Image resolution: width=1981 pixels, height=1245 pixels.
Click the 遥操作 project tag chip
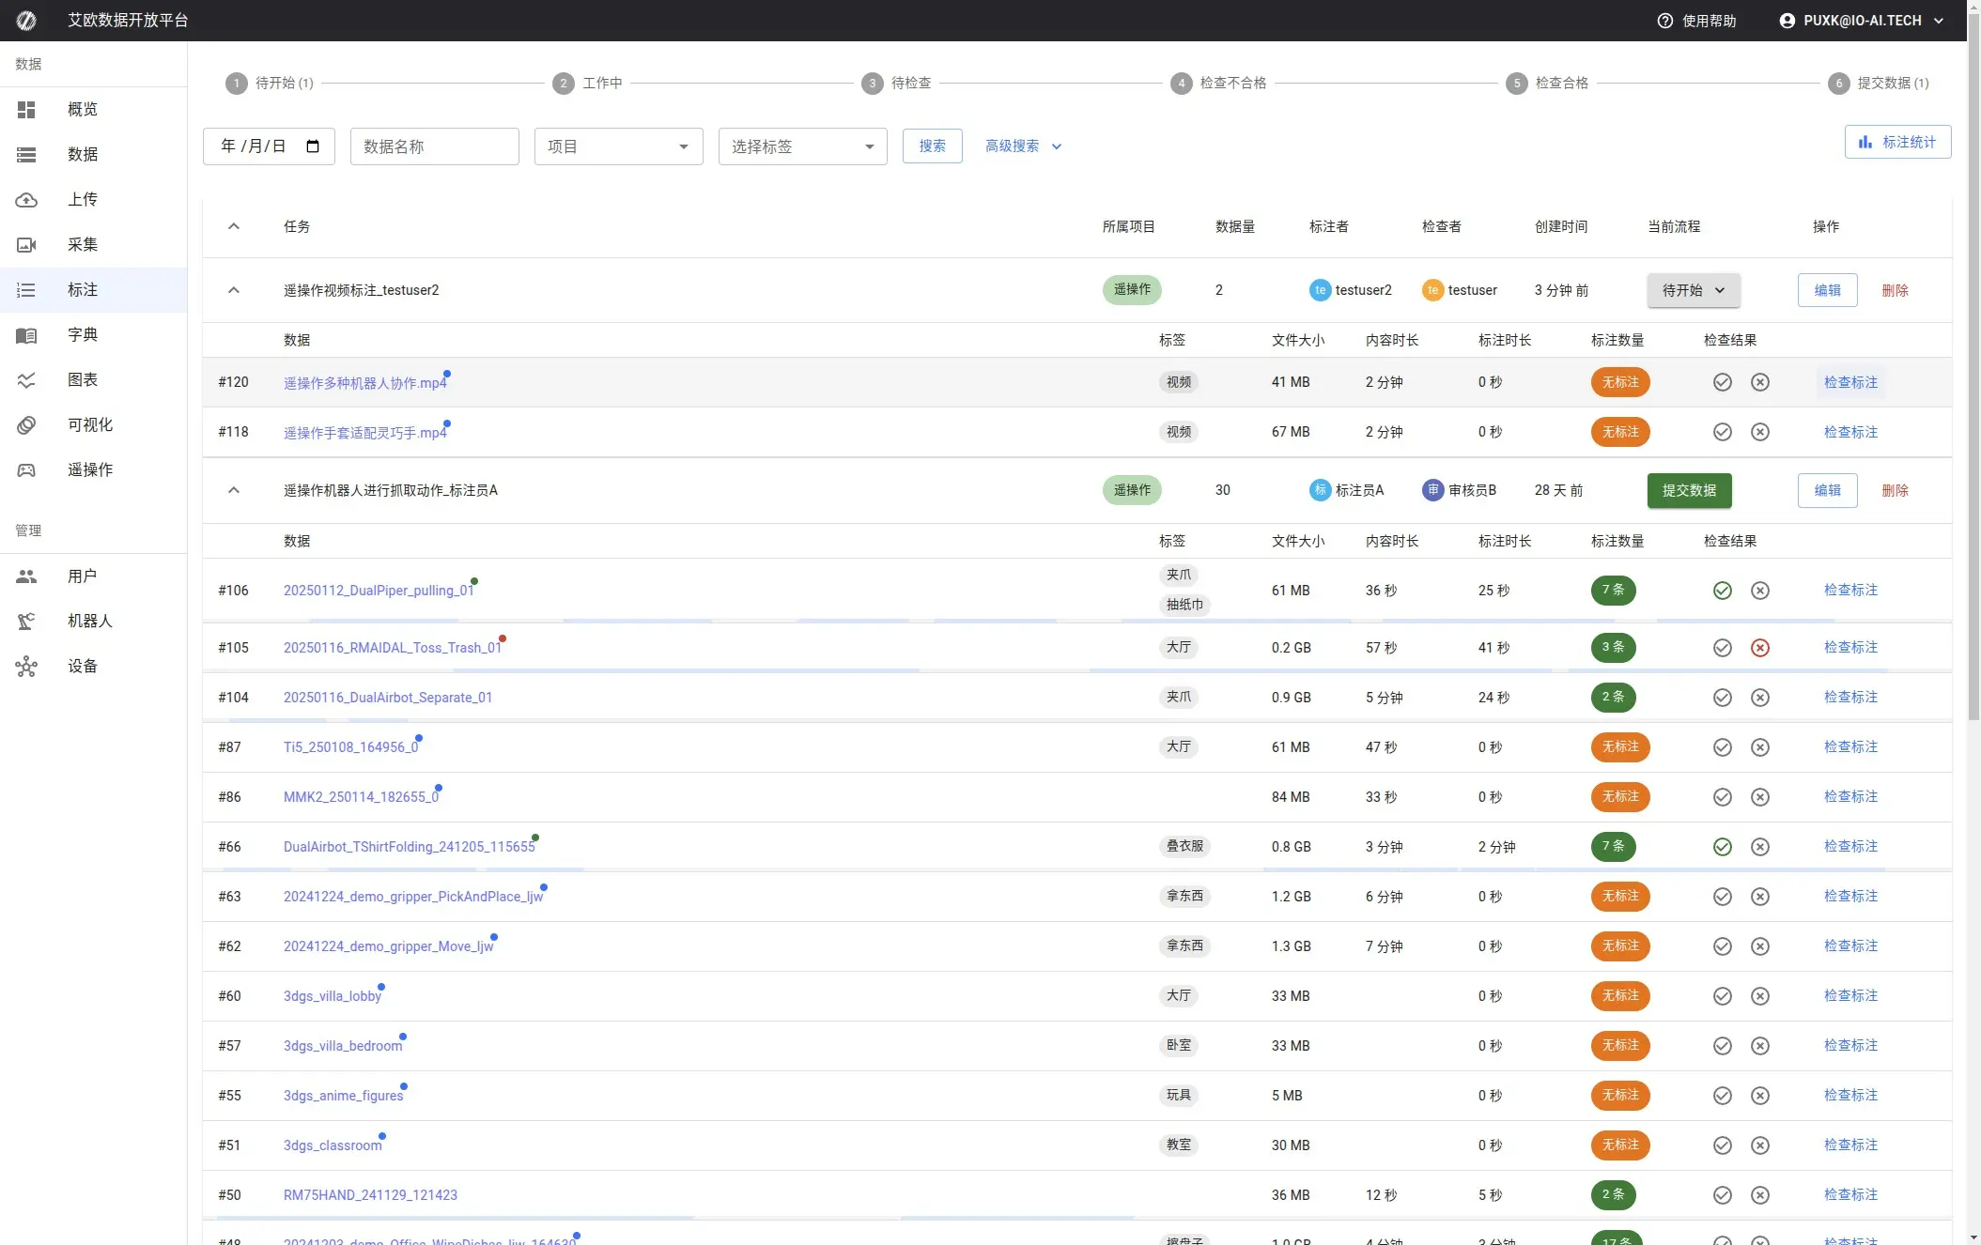[x=1132, y=290]
